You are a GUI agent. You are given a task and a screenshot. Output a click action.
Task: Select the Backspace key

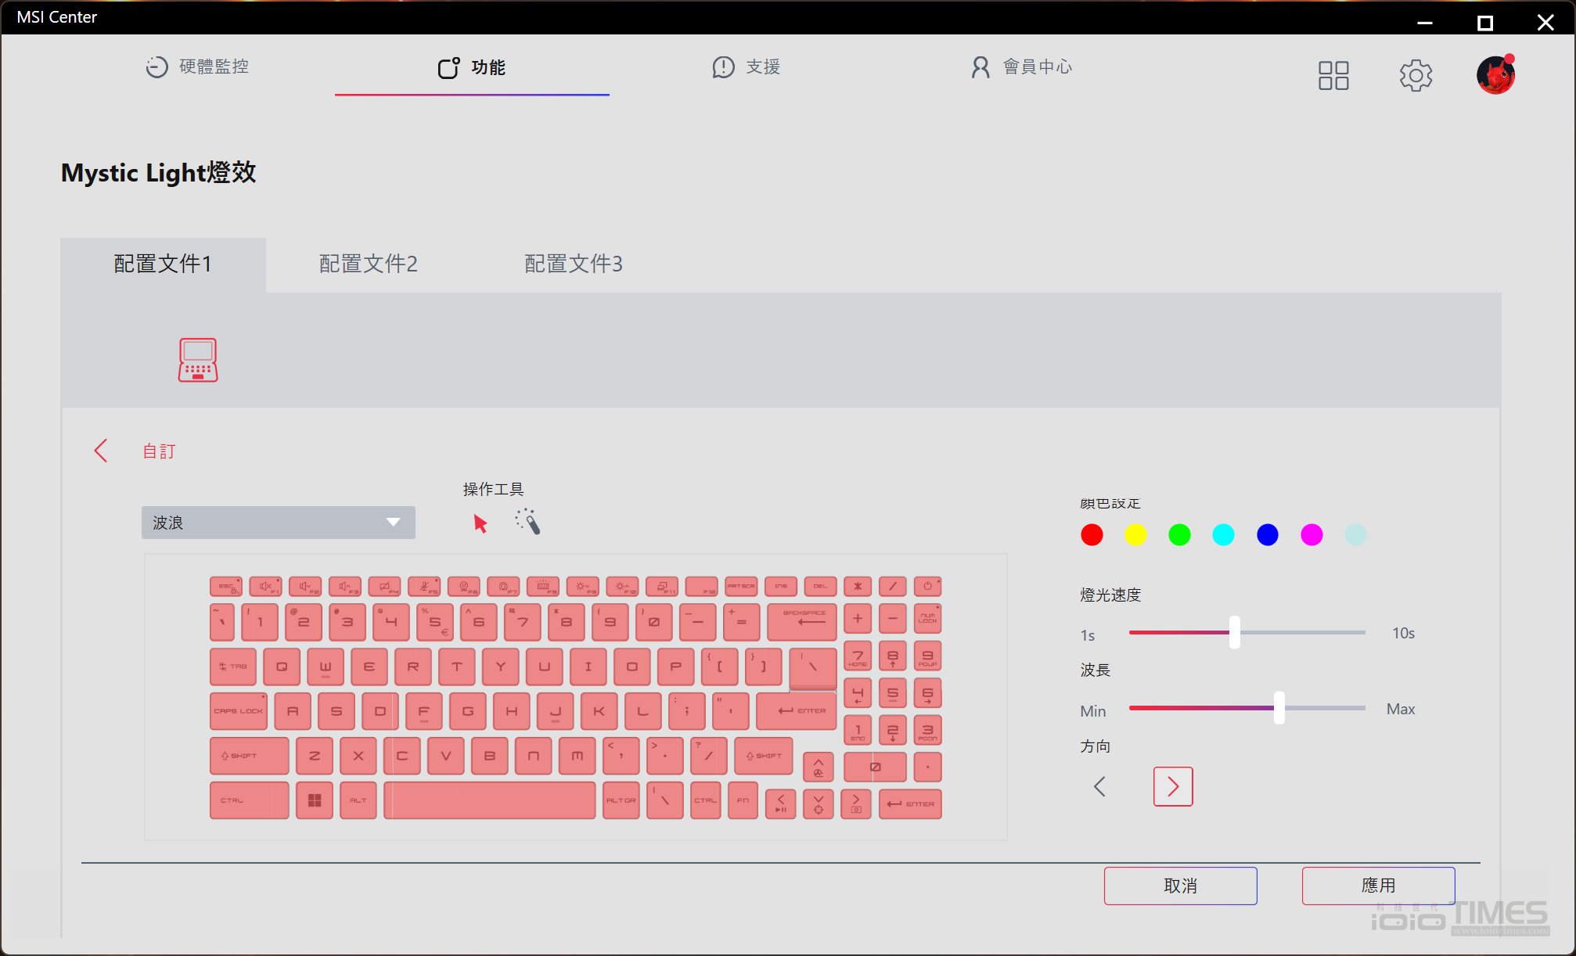(802, 622)
